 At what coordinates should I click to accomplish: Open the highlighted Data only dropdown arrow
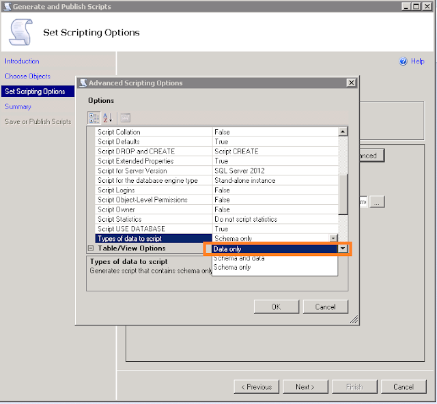(x=343, y=248)
